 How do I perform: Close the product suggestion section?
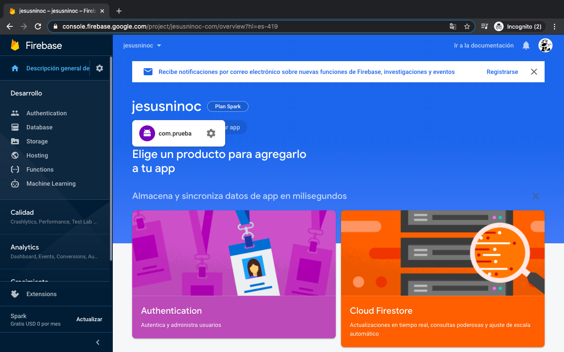[x=536, y=196]
